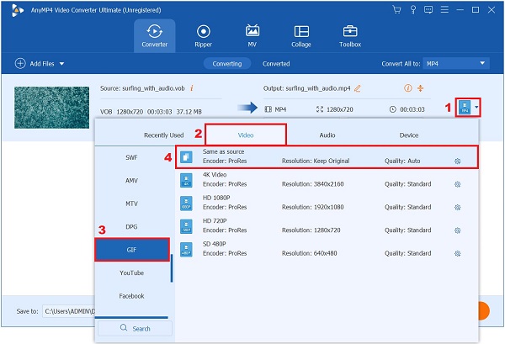The height and width of the screenshot is (344, 505).
Task: Click the HD 720P preset icon
Action: point(186,226)
